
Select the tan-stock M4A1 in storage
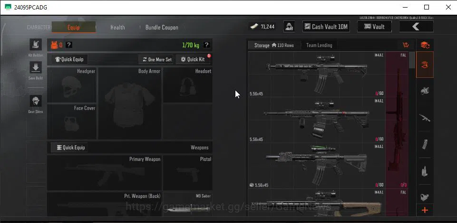coord(317,203)
